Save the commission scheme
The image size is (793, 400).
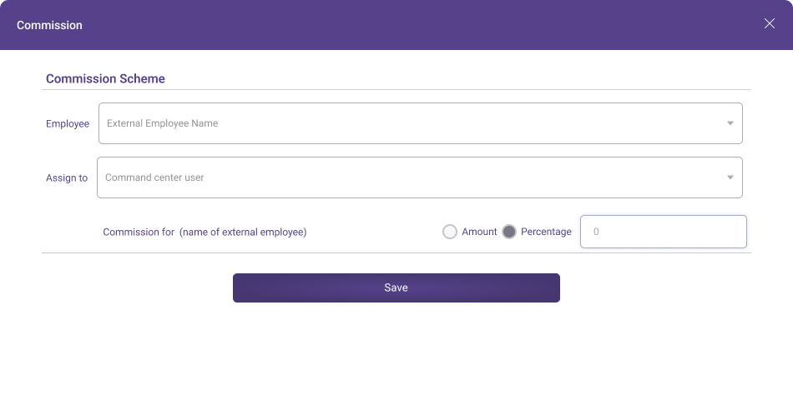(396, 287)
